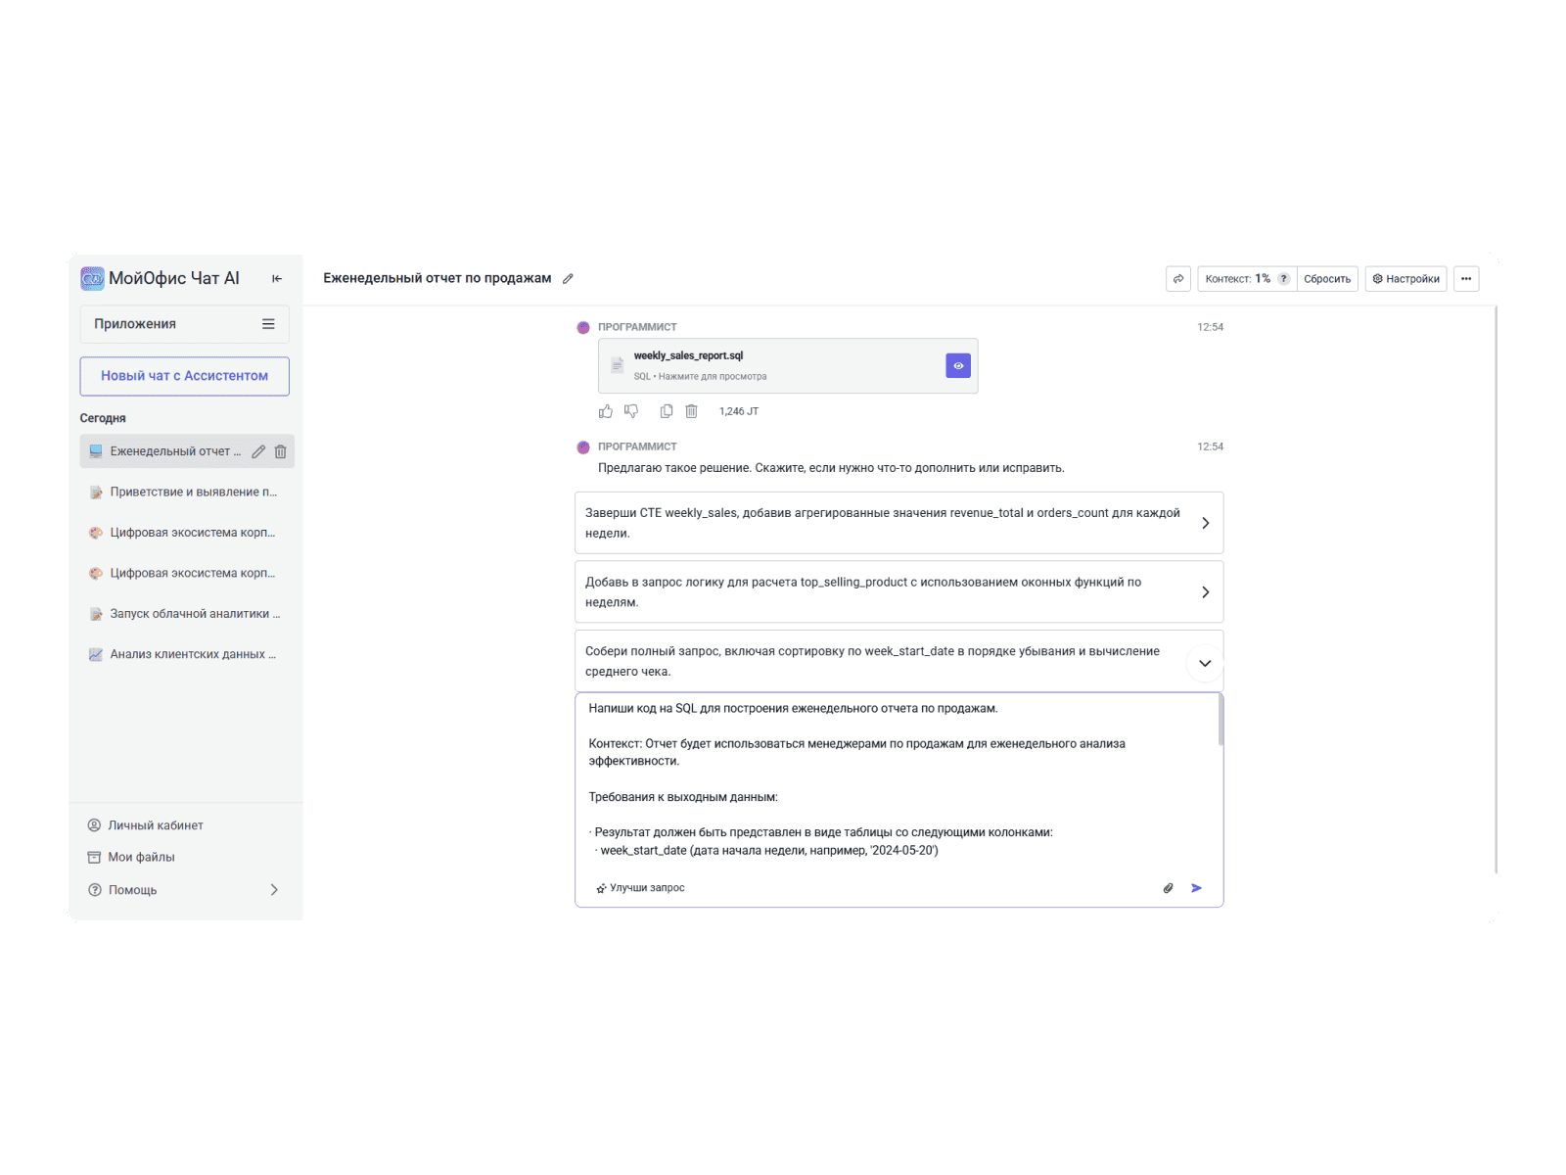Viewport: 1566px width, 1175px height.
Task: Send the prompt with arrow icon
Action: pyautogui.click(x=1196, y=888)
